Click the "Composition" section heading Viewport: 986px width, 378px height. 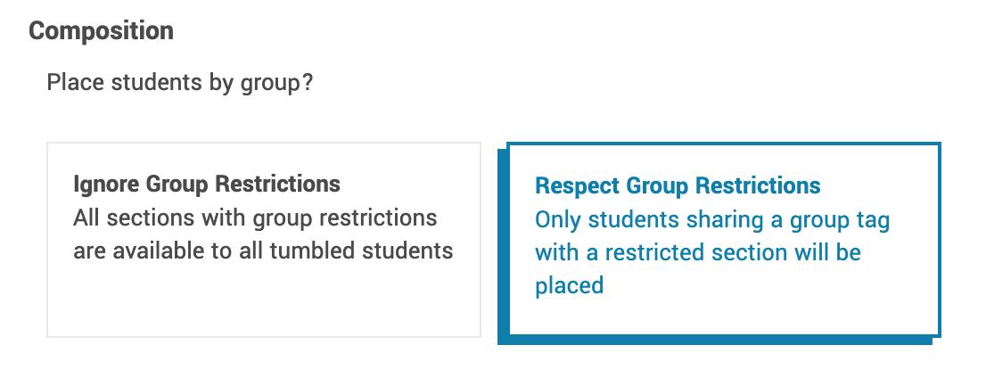101,30
